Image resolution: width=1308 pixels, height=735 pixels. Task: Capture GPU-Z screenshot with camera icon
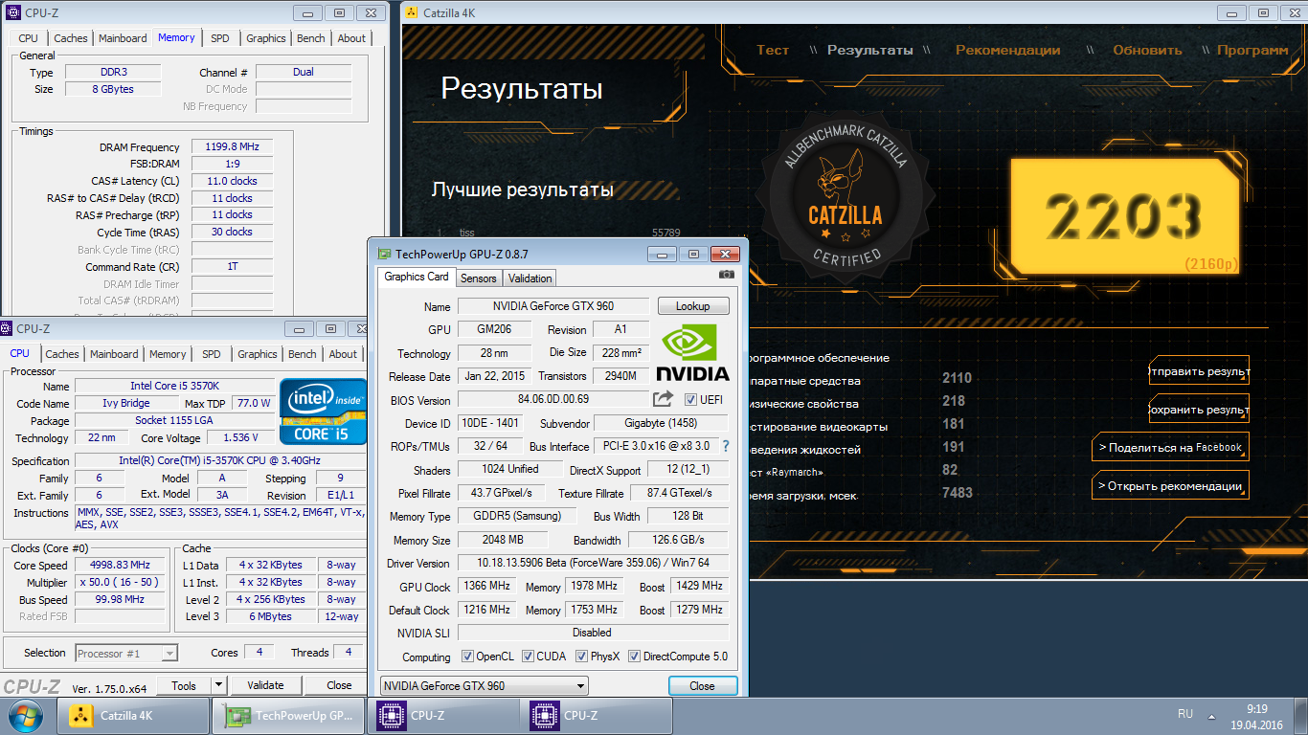point(727,275)
